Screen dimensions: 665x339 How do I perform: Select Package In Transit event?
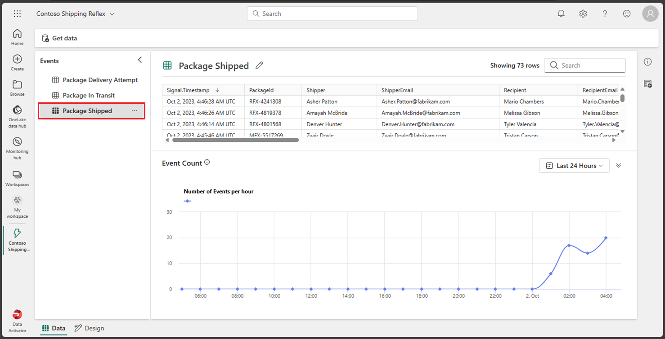tap(92, 95)
